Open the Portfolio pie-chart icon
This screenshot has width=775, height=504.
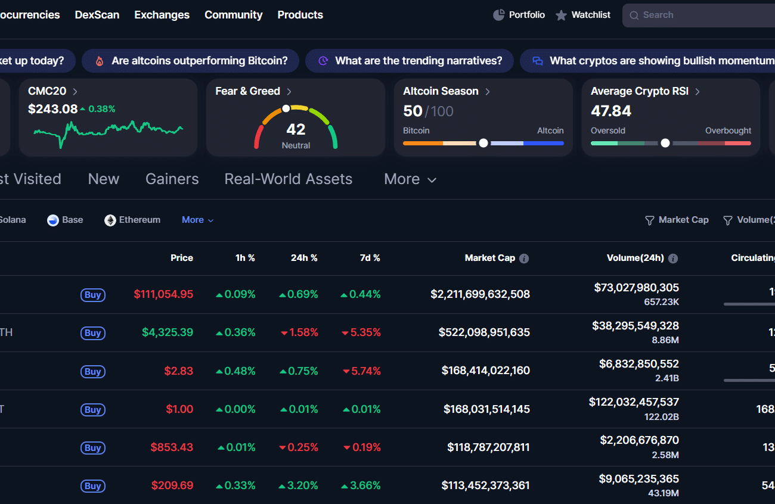(499, 15)
